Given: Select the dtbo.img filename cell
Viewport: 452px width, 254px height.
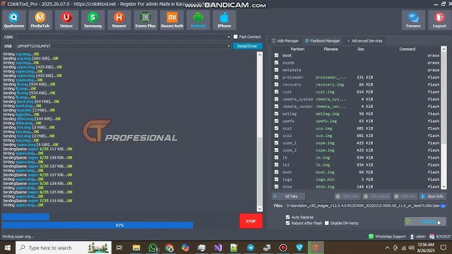Looking at the screenshot, I should click(325, 187).
